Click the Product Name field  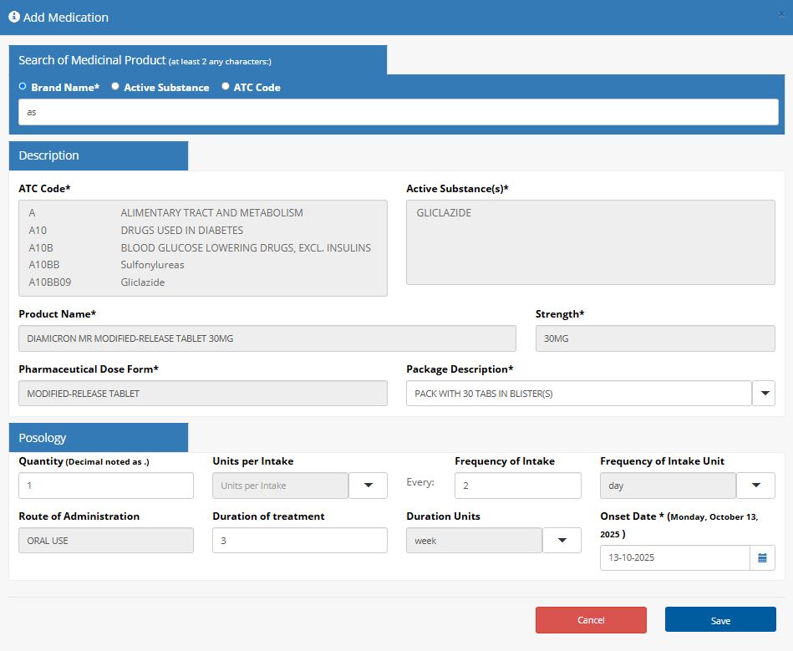tap(267, 338)
